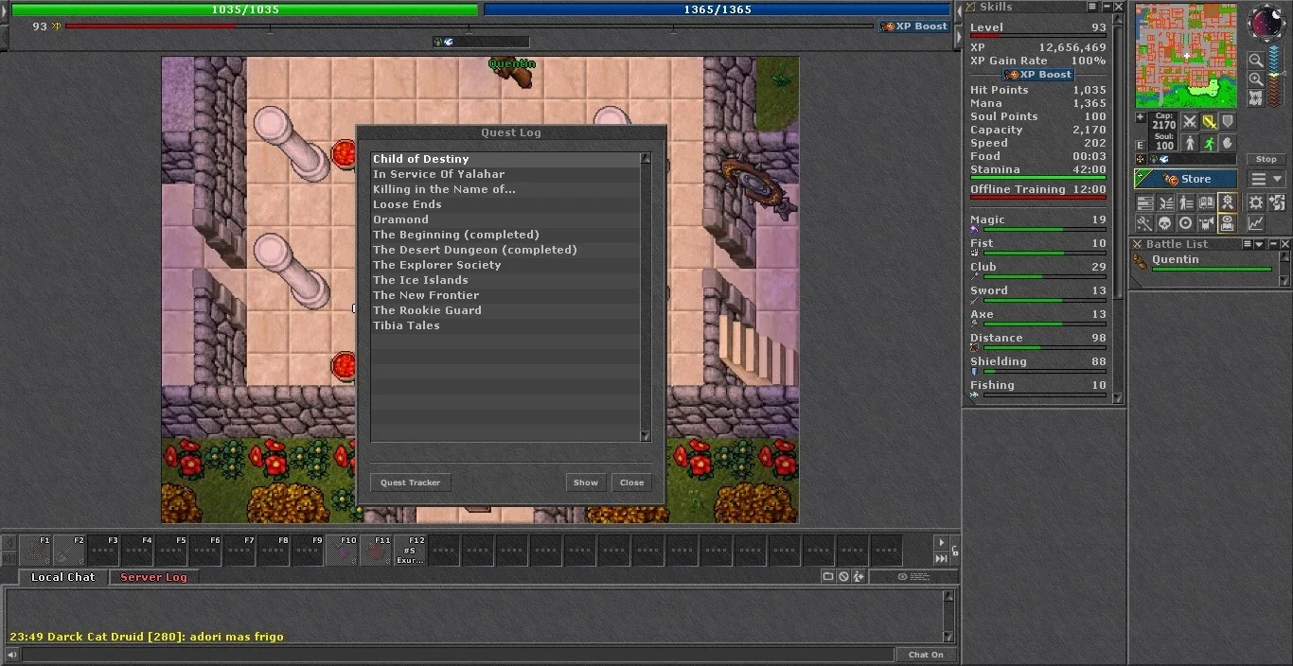
Task: Open the analytics line chart icon
Action: (x=1256, y=222)
